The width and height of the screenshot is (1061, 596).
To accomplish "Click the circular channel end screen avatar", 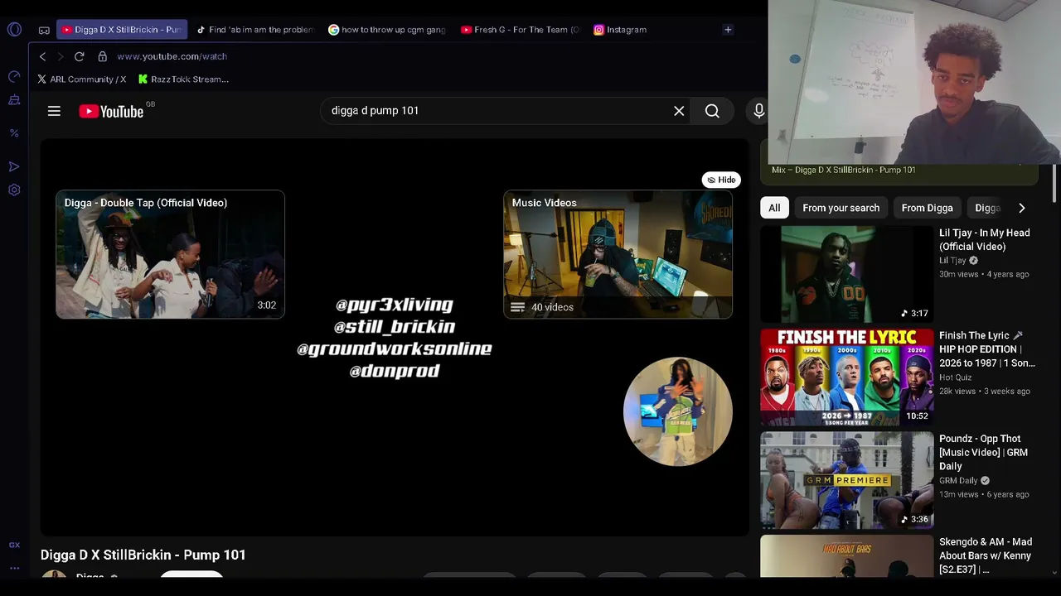I will pos(678,411).
